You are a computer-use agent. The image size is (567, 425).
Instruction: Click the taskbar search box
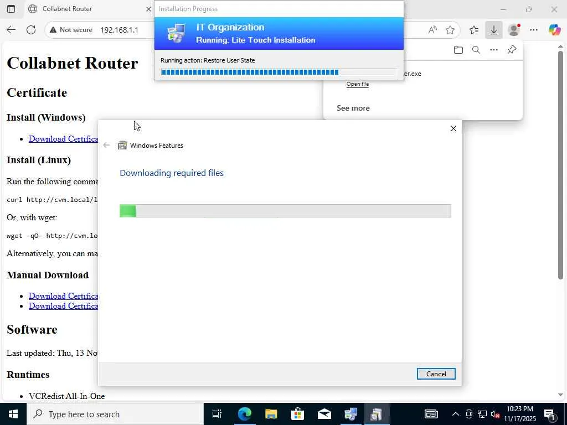(x=115, y=414)
